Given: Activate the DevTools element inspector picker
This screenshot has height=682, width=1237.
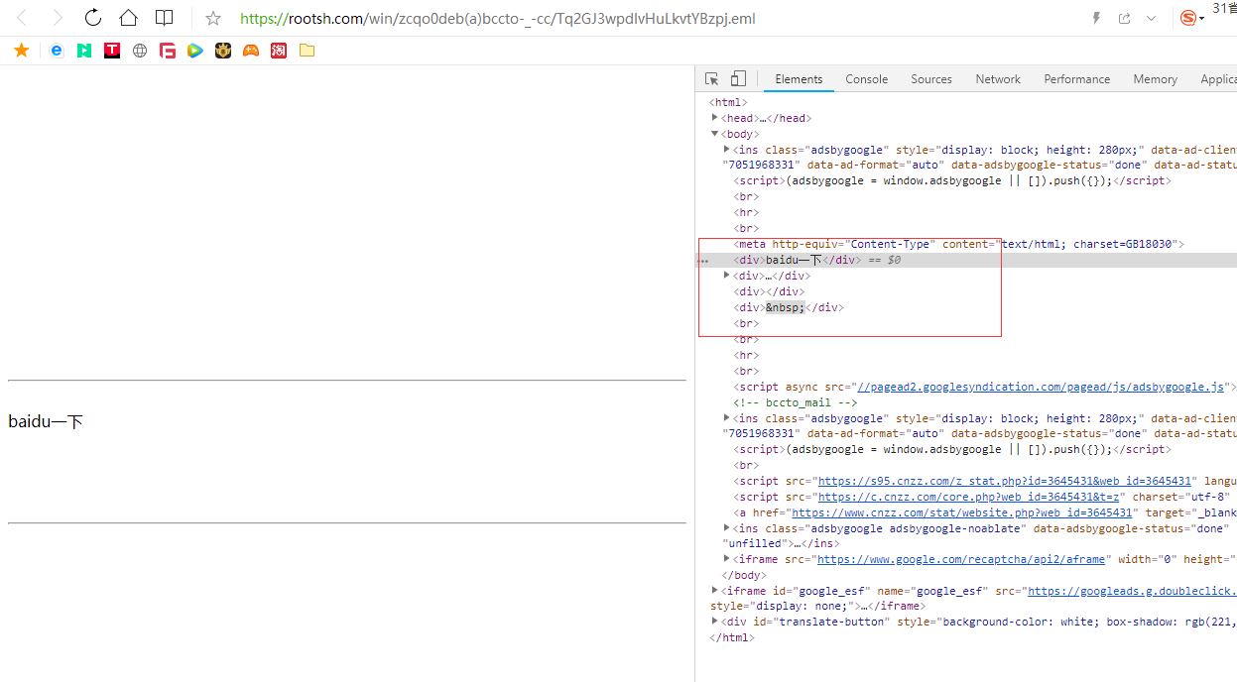Looking at the screenshot, I should pyautogui.click(x=712, y=78).
